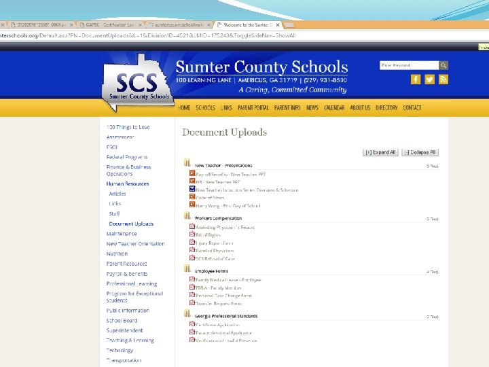489x367 pixels.
Task: Click the browser address bar URL
Action: pyautogui.click(x=148, y=35)
